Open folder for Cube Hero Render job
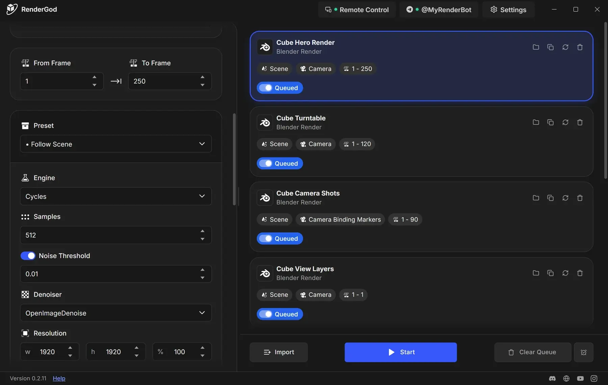The width and height of the screenshot is (608, 385). tap(536, 47)
